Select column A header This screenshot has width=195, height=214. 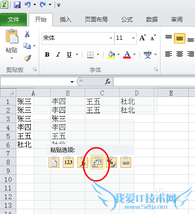pos(33,93)
